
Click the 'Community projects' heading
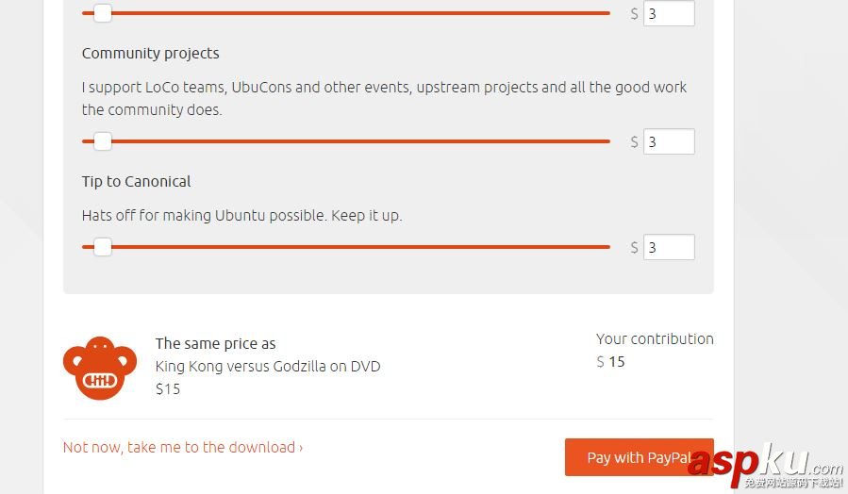click(x=150, y=54)
